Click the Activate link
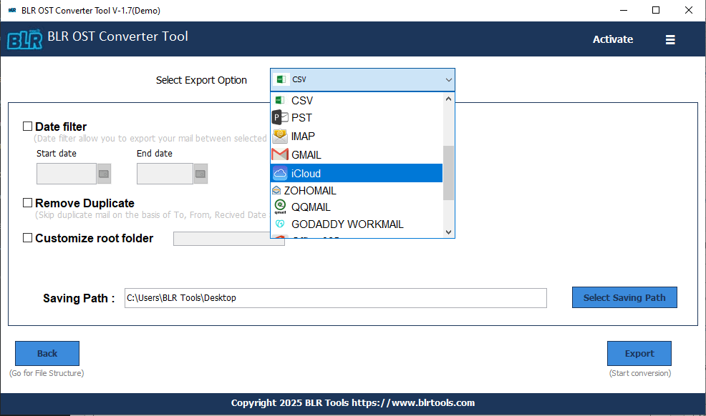Image resolution: width=706 pixels, height=416 pixels. [x=613, y=39]
